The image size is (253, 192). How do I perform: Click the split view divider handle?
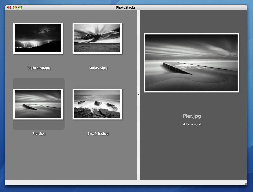tap(138, 95)
